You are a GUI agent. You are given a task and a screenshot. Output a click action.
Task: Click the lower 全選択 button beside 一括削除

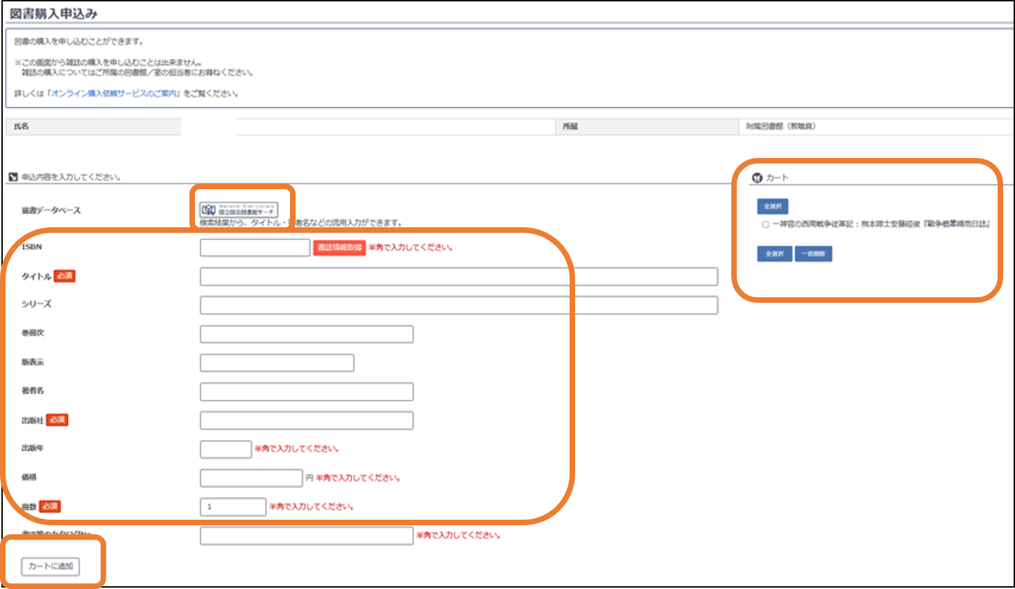[774, 254]
